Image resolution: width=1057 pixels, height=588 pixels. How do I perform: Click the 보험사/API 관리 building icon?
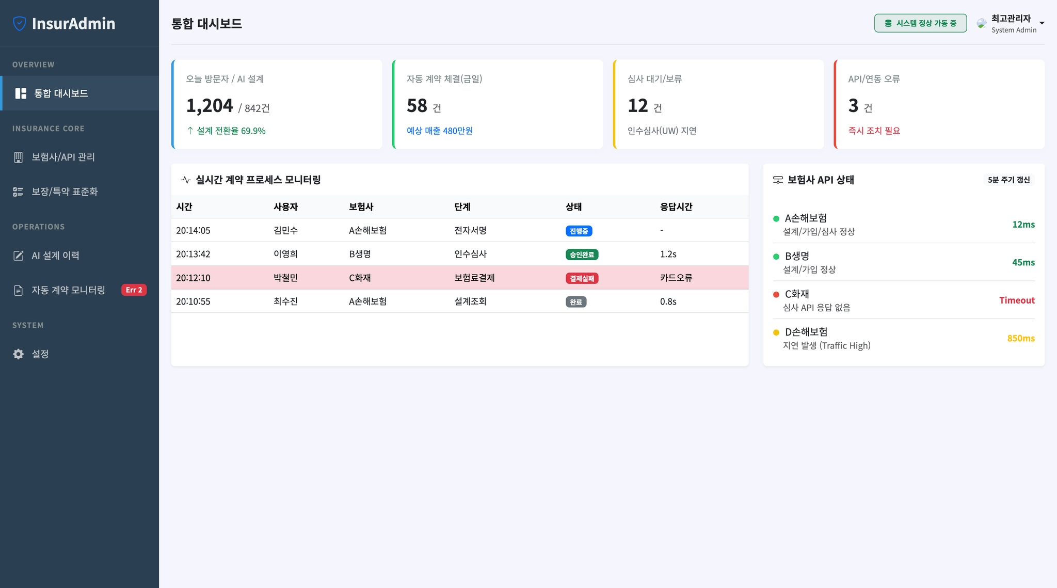point(19,157)
